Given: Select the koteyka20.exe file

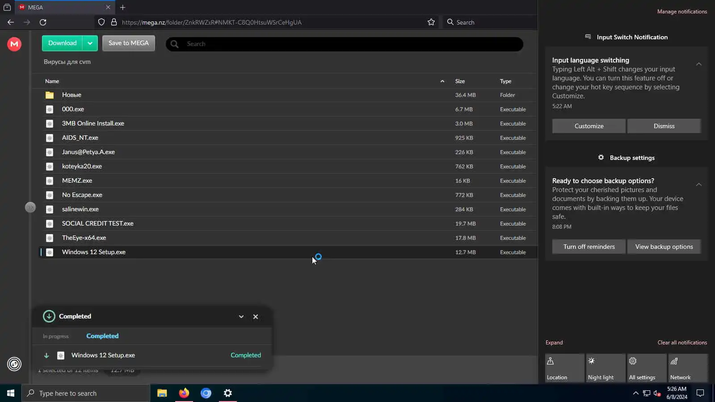Looking at the screenshot, I should [288, 167].
